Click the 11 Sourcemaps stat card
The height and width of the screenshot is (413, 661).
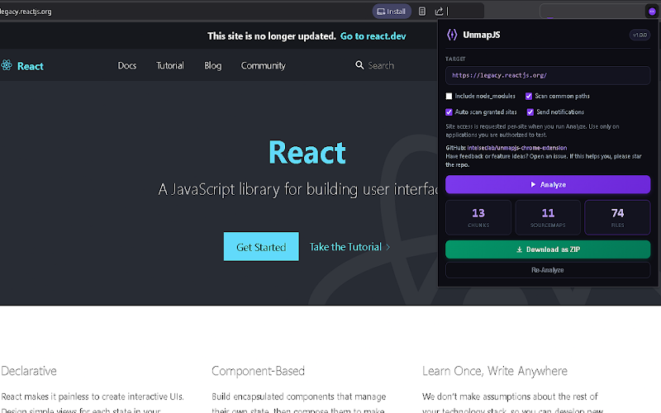coord(548,217)
